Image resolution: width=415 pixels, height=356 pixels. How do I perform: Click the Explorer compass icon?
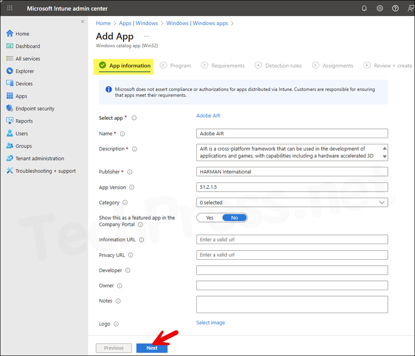10,71
